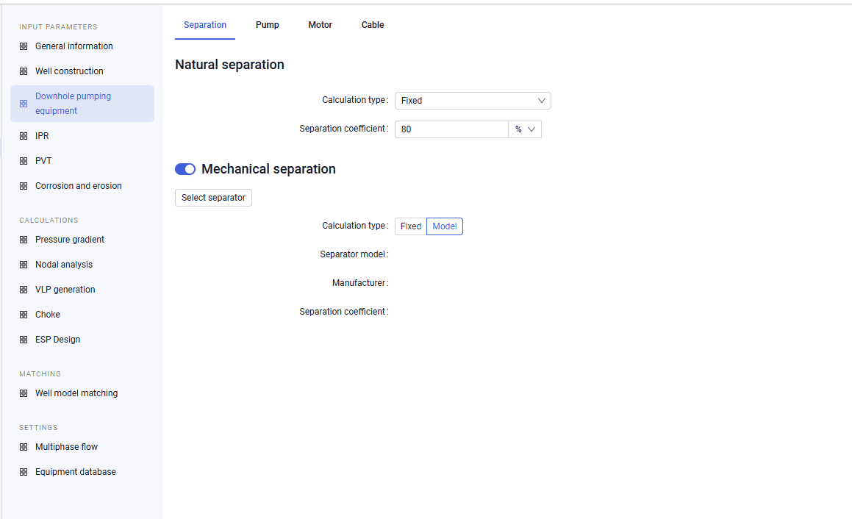This screenshot has height=519, width=852.
Task: Click the Downhole pumping equipment icon
Action: pyautogui.click(x=24, y=104)
